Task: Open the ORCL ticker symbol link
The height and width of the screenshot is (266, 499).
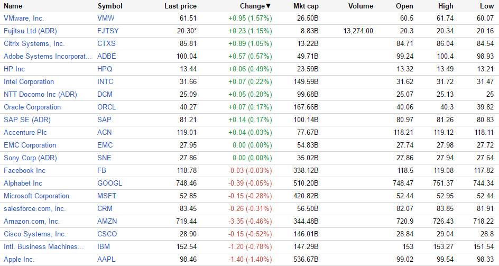Action: coord(107,107)
